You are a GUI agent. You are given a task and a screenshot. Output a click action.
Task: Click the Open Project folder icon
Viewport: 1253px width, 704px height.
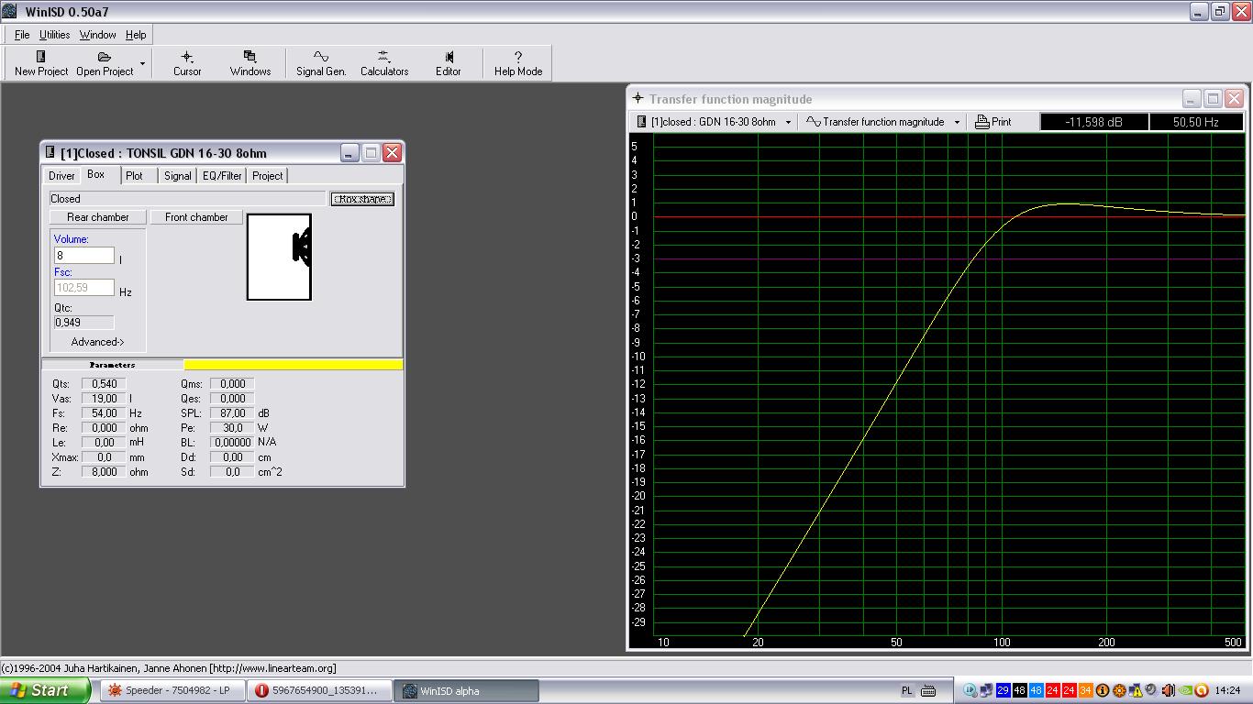click(x=104, y=57)
